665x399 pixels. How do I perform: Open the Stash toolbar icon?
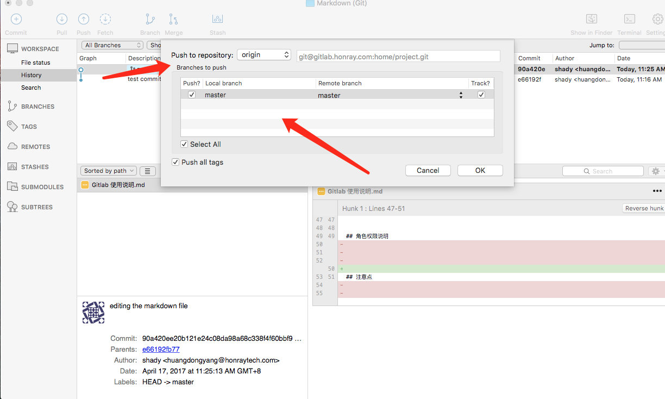click(x=217, y=20)
